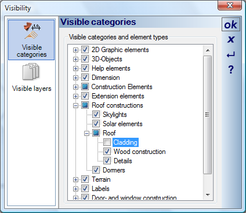Viewport: 246px width, 213px height.
Task: Expand the Extension elements node
Action: pos(75,96)
